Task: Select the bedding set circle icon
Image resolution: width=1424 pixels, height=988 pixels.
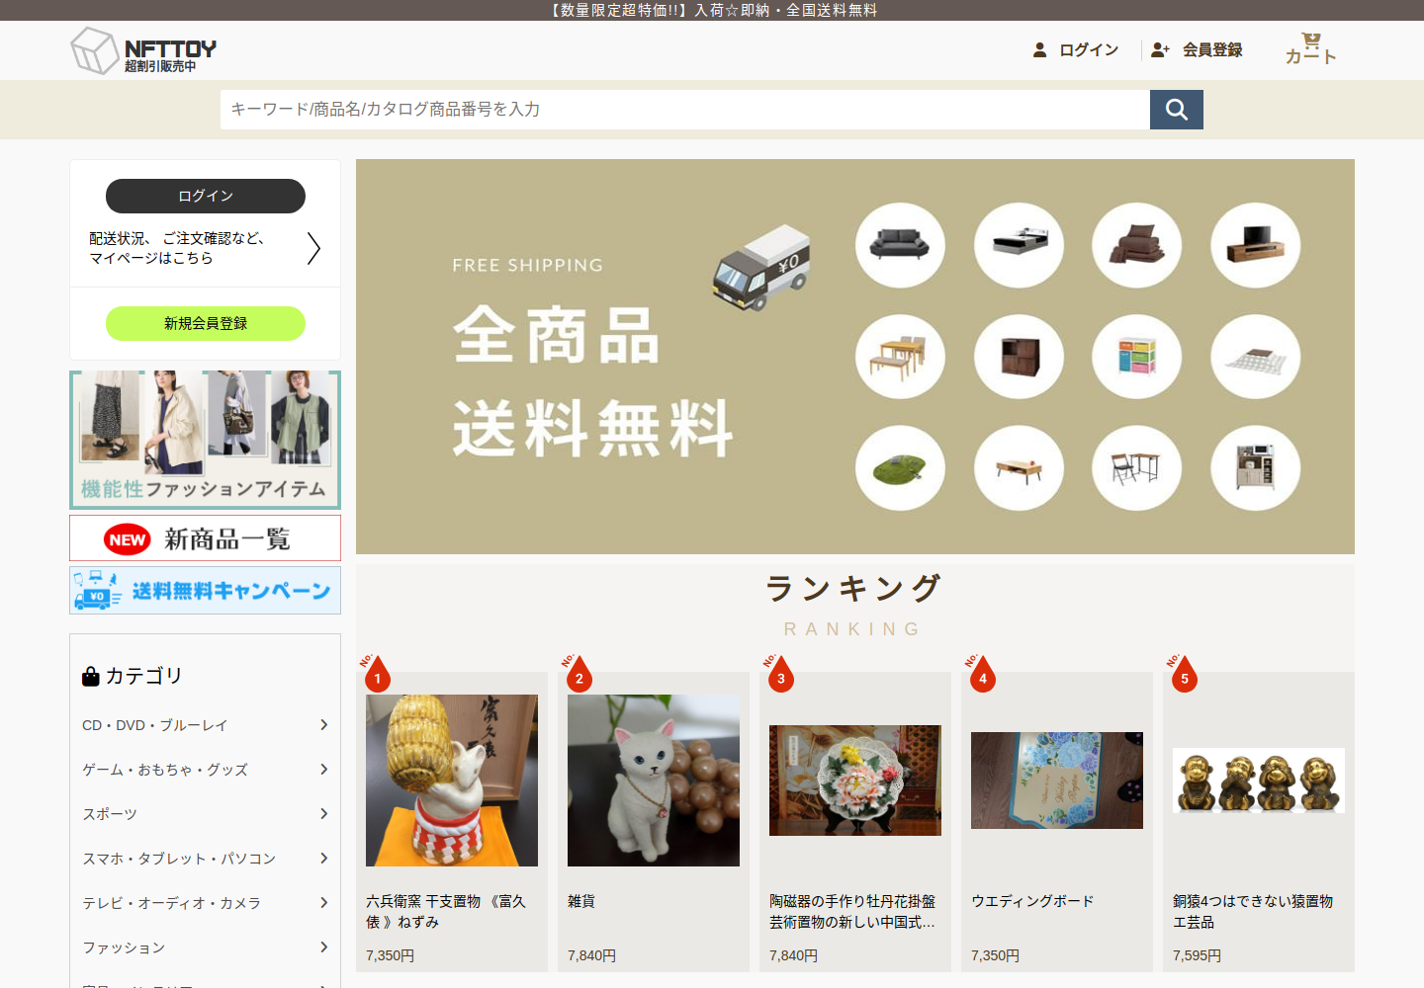Action: (x=1136, y=245)
